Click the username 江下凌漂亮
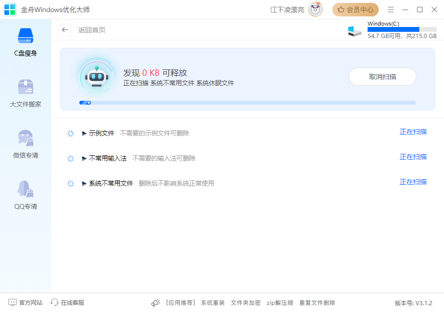The image size is (444, 312). click(287, 10)
